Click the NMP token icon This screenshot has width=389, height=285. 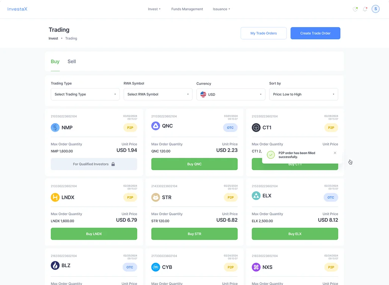pyautogui.click(x=55, y=128)
